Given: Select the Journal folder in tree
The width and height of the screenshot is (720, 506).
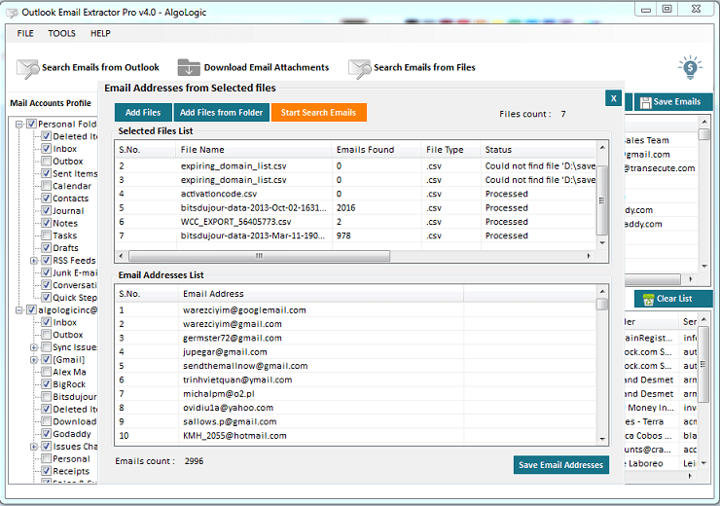Looking at the screenshot, I should pos(68,211).
